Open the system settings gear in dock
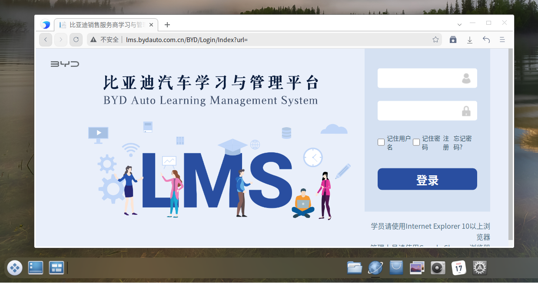538x283 pixels. 480,268
